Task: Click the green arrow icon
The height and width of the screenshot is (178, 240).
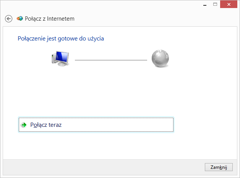Action: click(x=24, y=125)
